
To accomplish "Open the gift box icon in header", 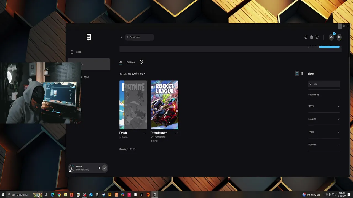I will 311,37.
